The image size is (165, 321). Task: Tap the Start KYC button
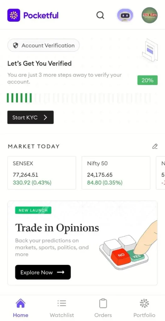[30, 117]
